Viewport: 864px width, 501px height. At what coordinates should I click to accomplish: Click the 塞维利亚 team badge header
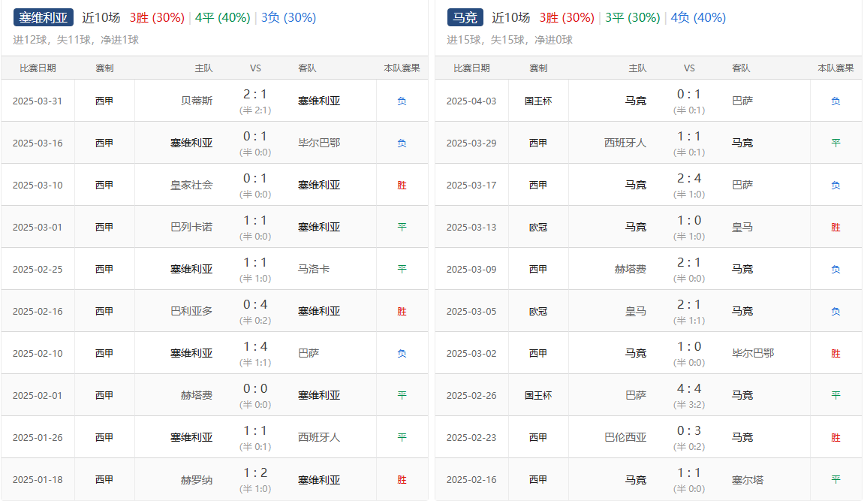pos(43,17)
